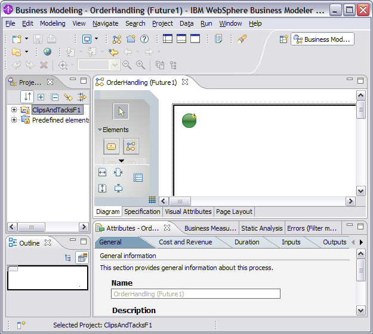
Task: Switch to the Specification tab
Action: pos(142,212)
